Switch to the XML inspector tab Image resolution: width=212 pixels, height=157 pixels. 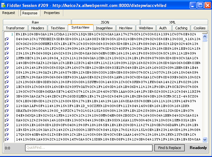[172, 22]
